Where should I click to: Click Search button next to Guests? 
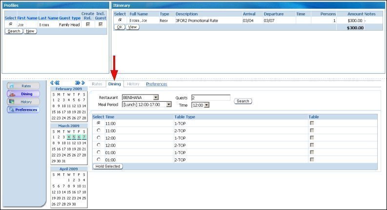pos(243,101)
